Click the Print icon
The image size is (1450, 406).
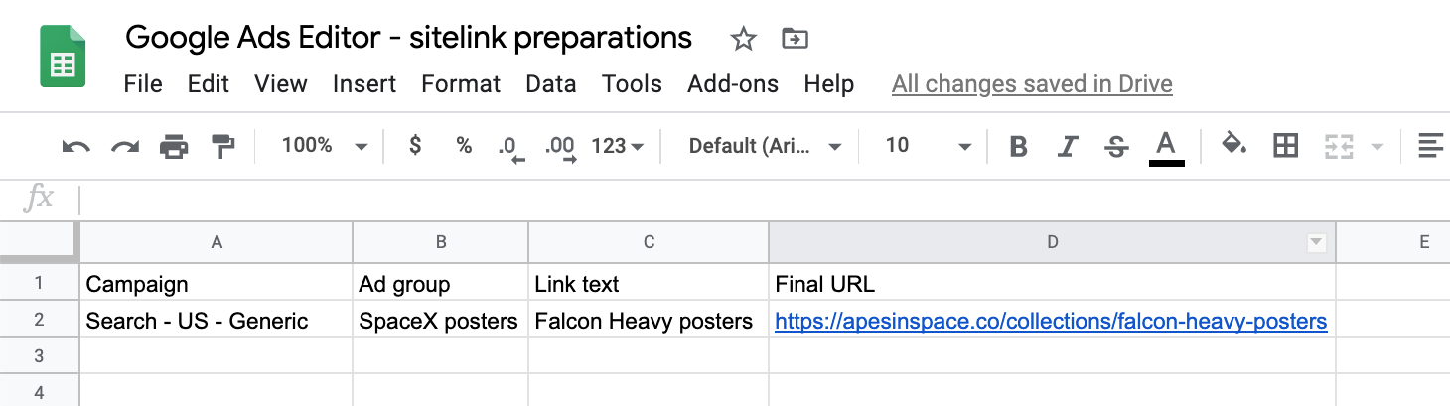click(x=174, y=147)
